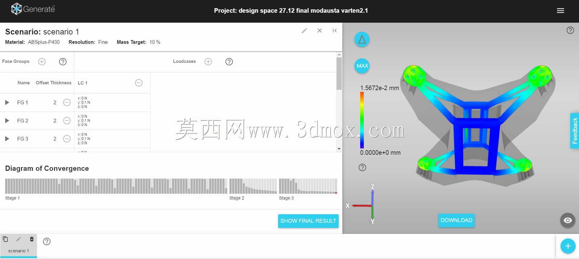Click SHOW FINAL RESULT

pos(308,221)
